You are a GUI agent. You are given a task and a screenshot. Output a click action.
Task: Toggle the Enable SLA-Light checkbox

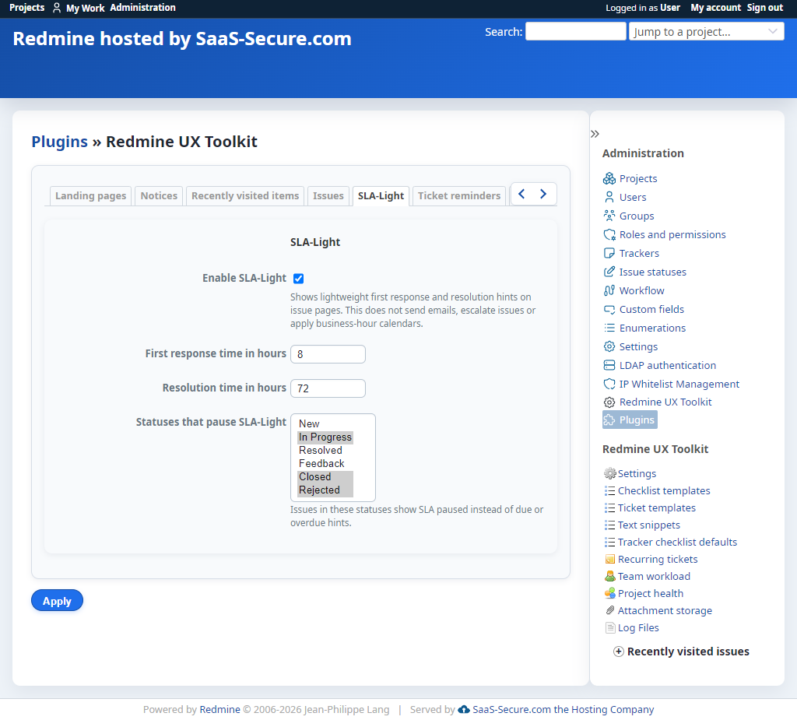(298, 278)
